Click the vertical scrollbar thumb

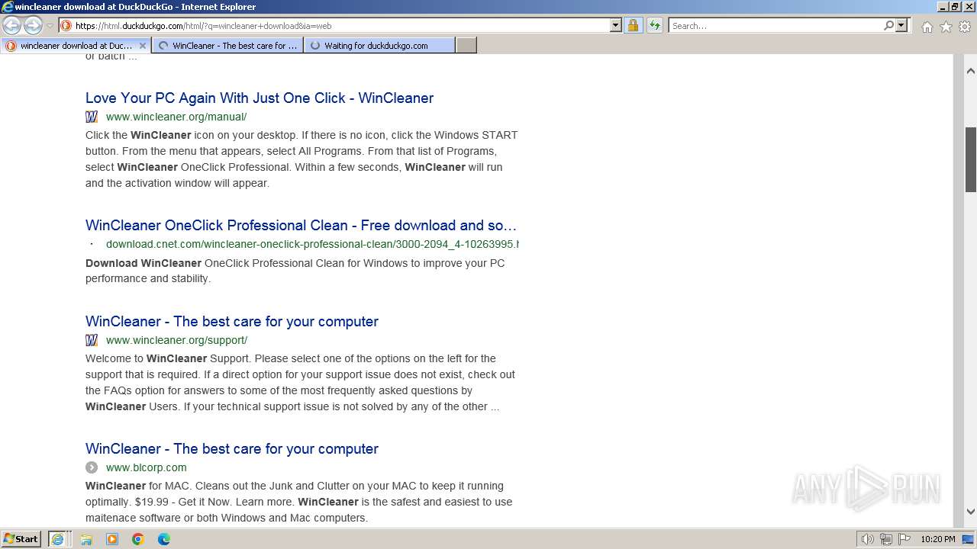tap(971, 159)
